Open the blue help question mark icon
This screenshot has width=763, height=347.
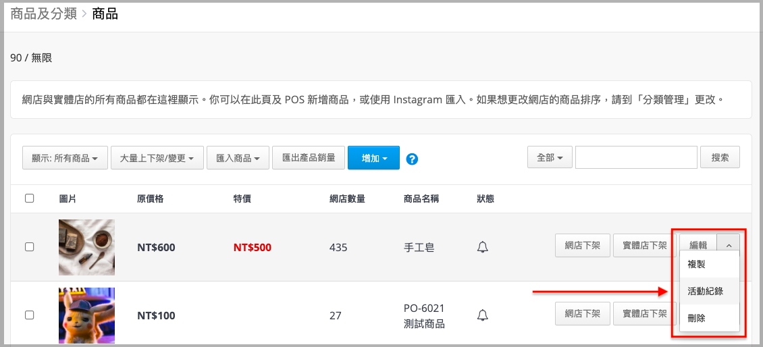pyautogui.click(x=412, y=159)
